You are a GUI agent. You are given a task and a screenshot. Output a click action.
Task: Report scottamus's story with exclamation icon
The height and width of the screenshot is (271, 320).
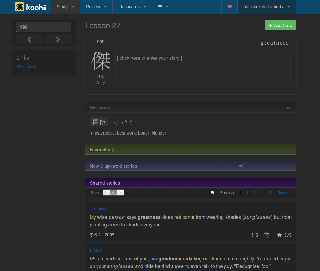point(252,235)
